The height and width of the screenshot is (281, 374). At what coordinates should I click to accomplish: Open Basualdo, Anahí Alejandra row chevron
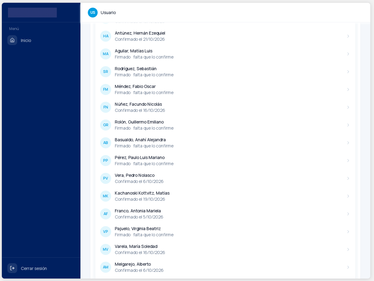click(x=348, y=143)
